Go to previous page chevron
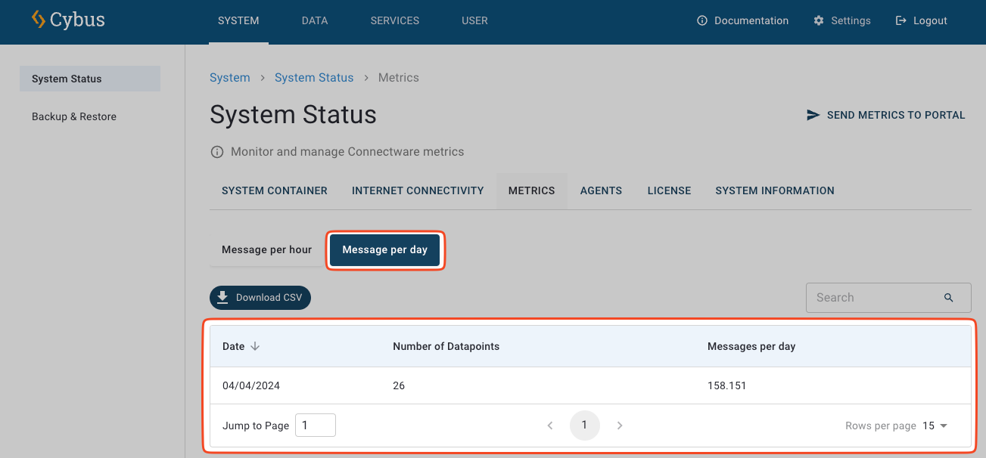Screen dimensions: 986x458 (x=550, y=426)
